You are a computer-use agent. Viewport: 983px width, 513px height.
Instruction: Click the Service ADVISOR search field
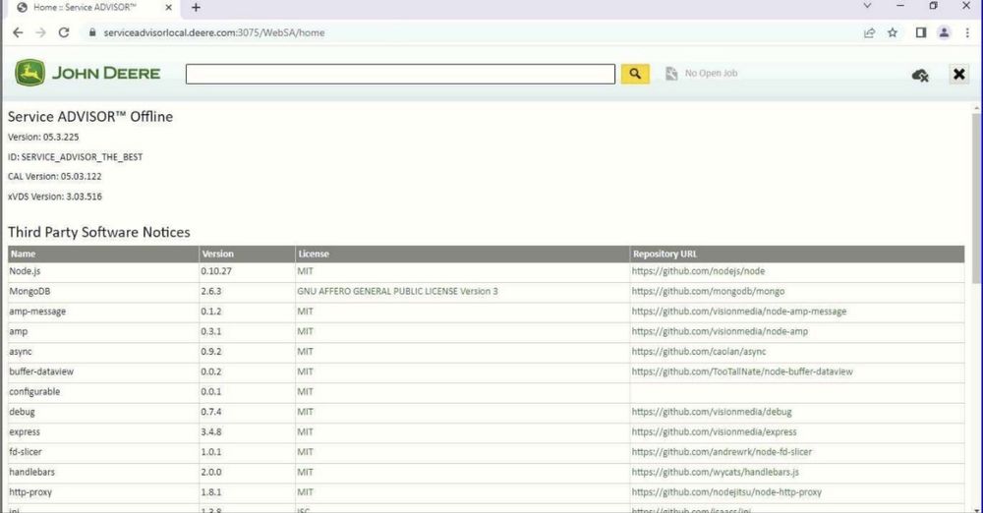(400, 74)
